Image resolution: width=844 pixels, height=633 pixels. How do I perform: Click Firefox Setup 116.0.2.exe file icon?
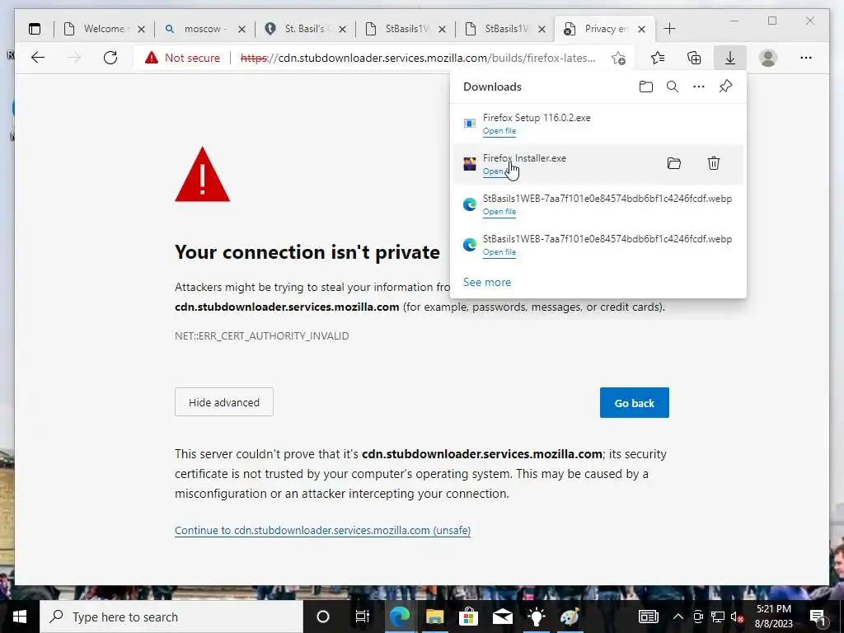coord(469,124)
